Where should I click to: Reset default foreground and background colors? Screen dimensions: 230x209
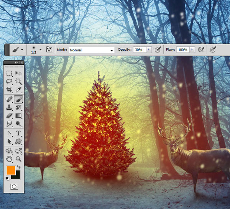click(7, 178)
